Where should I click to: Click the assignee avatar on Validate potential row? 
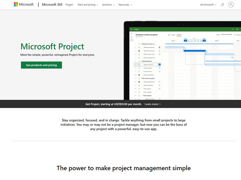pos(159,47)
